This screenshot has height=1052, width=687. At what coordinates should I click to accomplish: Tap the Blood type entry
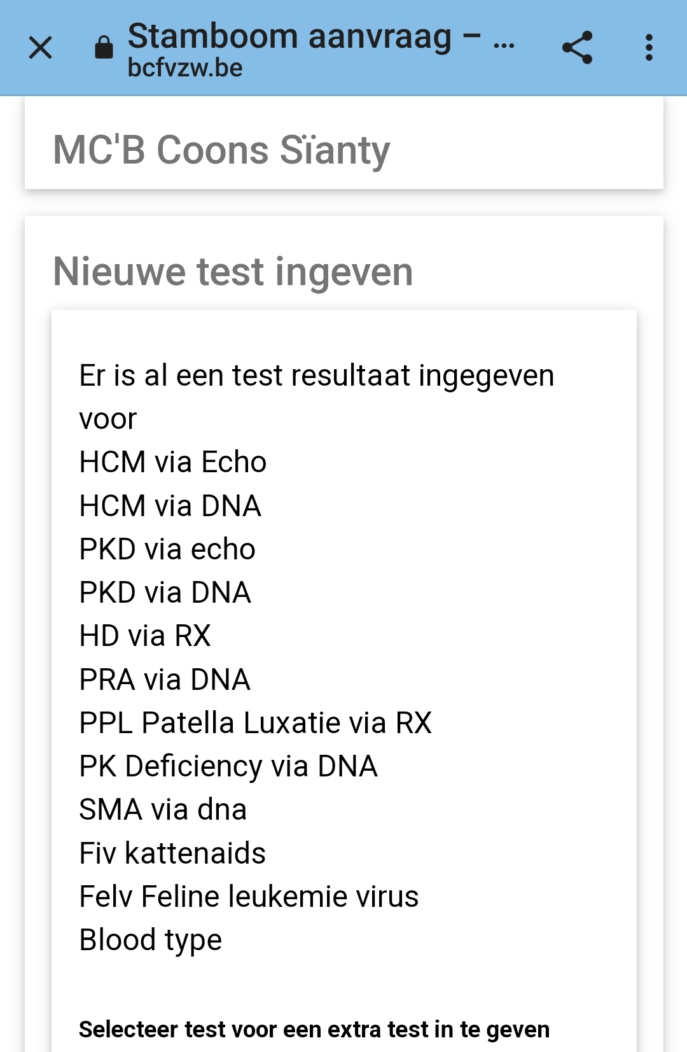[x=151, y=940]
